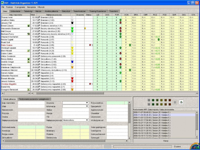
Task: Click the Imię i nazwisko field in details
Action: pyautogui.click(x=31, y=103)
